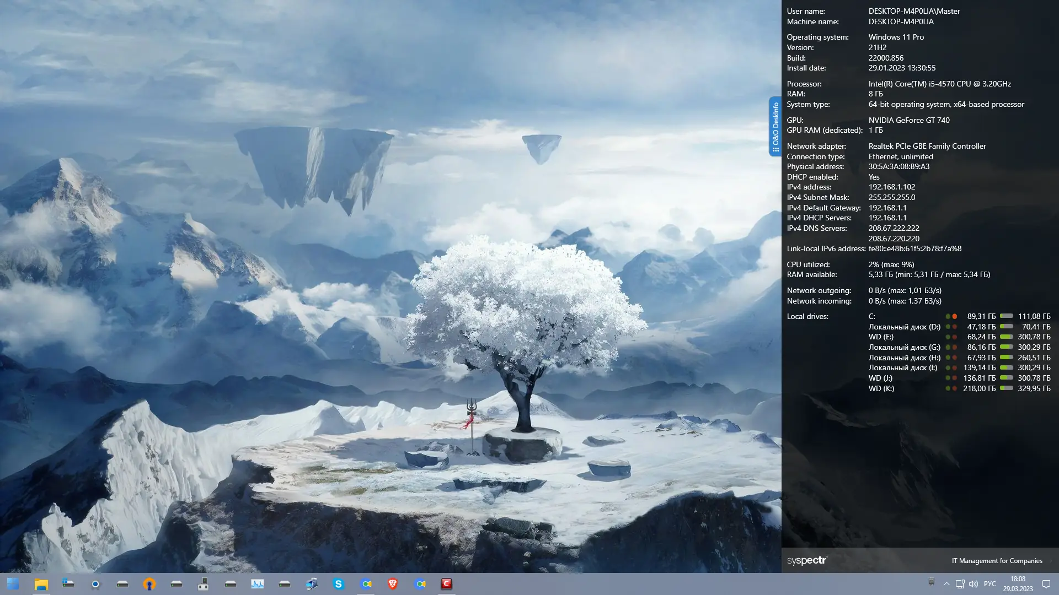Open the notification center icon
Viewport: 1059px width, 595px height.
[1046, 584]
